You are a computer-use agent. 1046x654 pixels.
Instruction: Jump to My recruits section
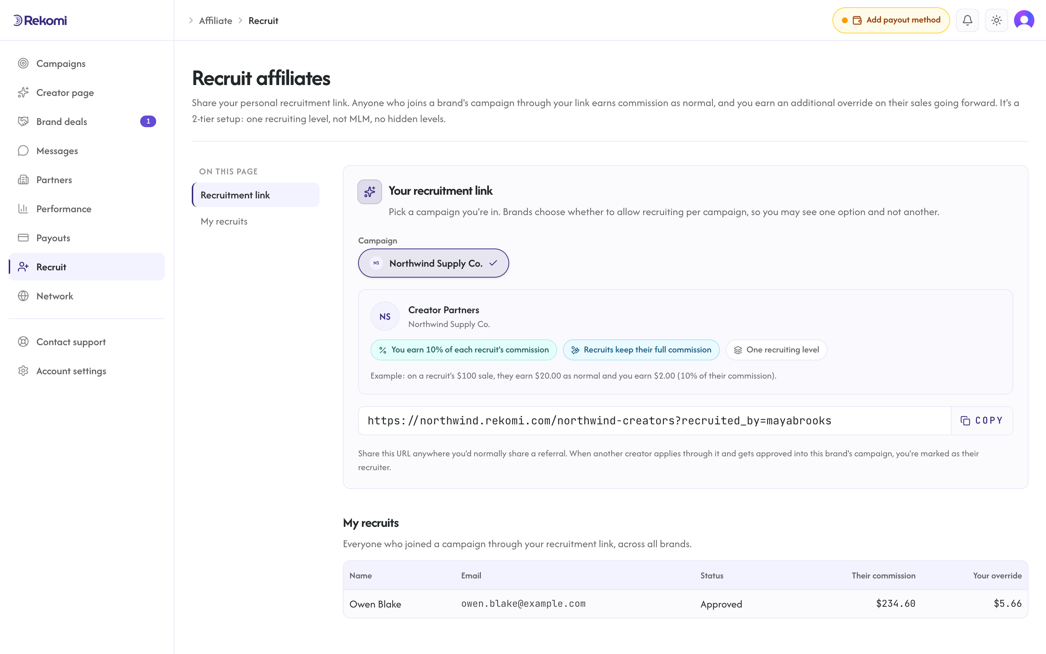click(256, 222)
